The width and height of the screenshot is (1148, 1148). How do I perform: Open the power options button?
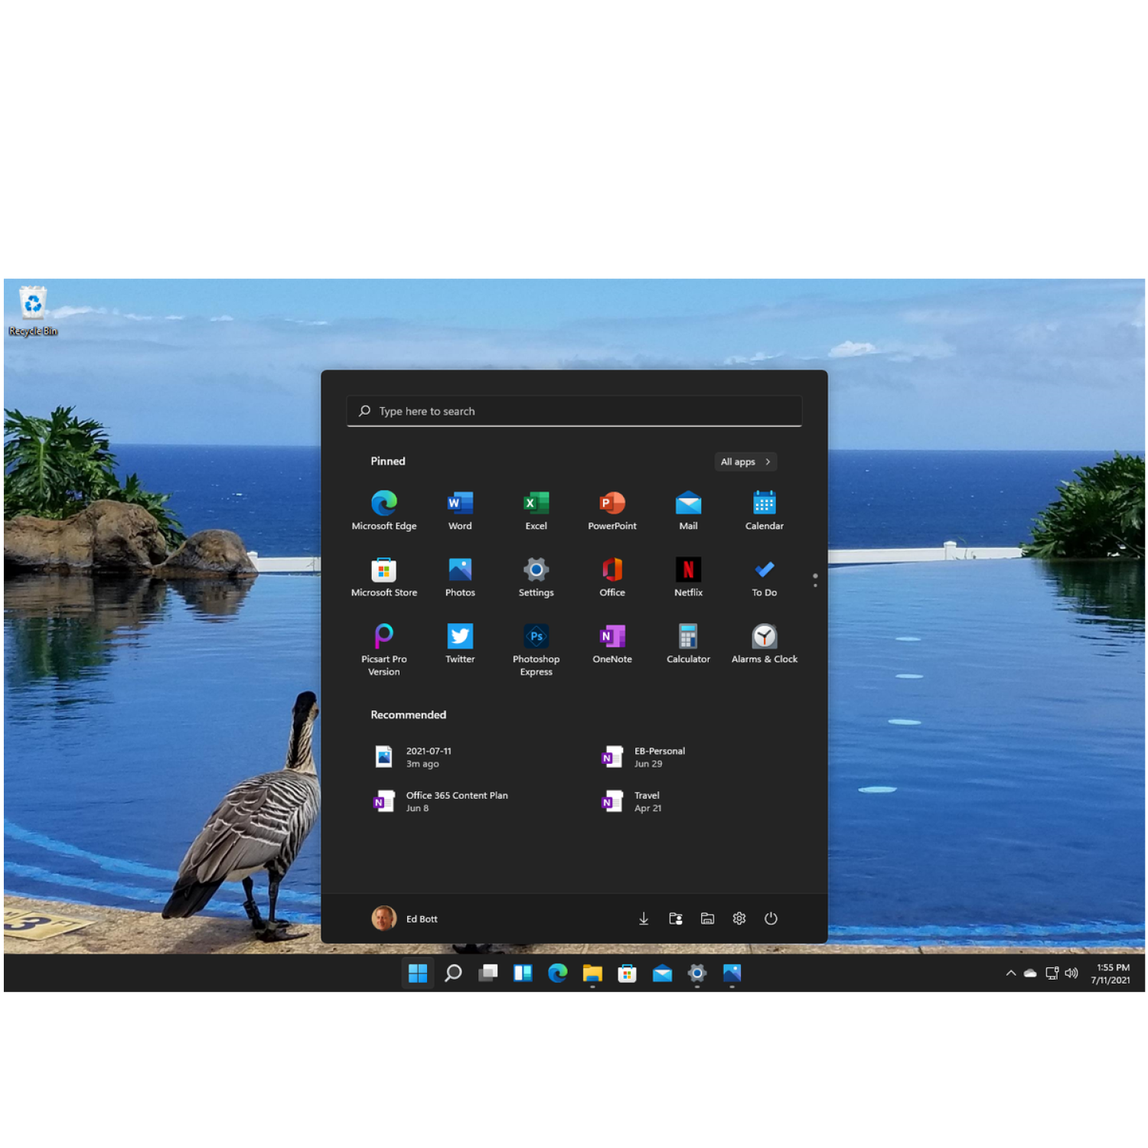tap(771, 918)
